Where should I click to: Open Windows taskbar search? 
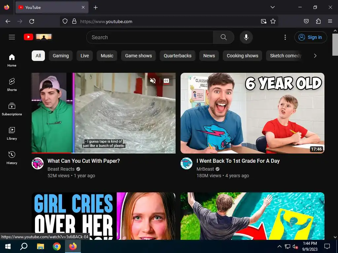(24, 246)
